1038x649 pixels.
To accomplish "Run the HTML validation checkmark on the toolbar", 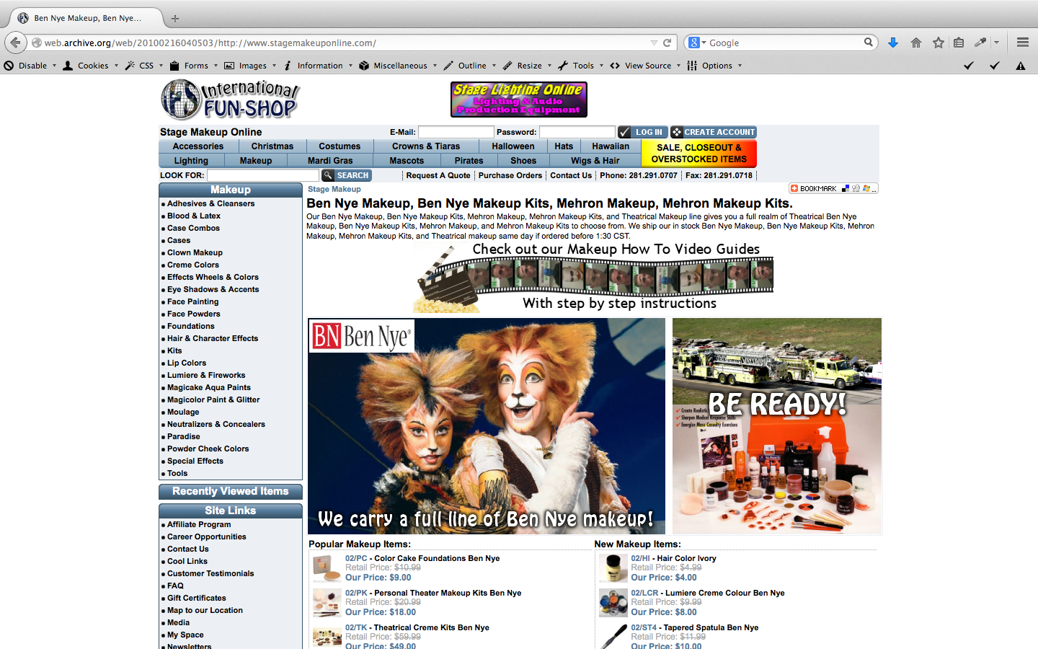I will (969, 65).
